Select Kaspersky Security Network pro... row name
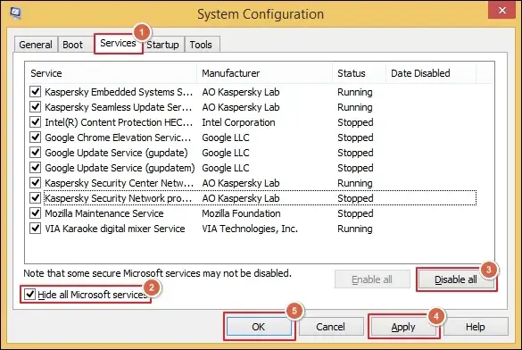Image resolution: width=522 pixels, height=350 pixels. tap(118, 198)
